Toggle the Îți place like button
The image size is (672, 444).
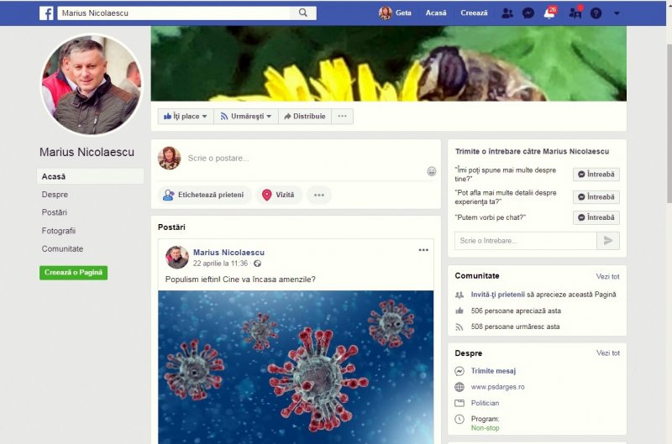click(185, 116)
